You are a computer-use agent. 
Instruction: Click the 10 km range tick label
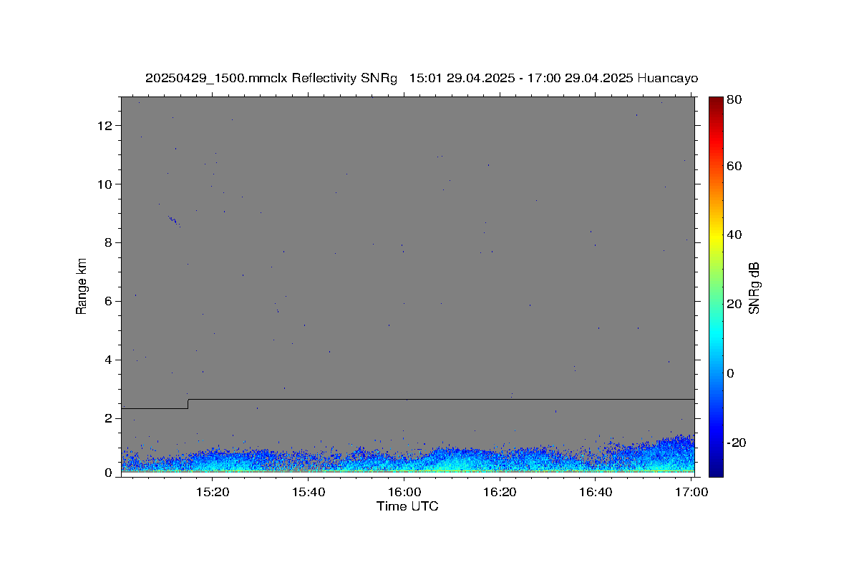pos(106,184)
